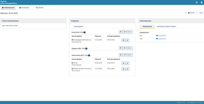Click 'Aufgaben' panel heading
This screenshot has height=104, width=204.
[x=75, y=21]
